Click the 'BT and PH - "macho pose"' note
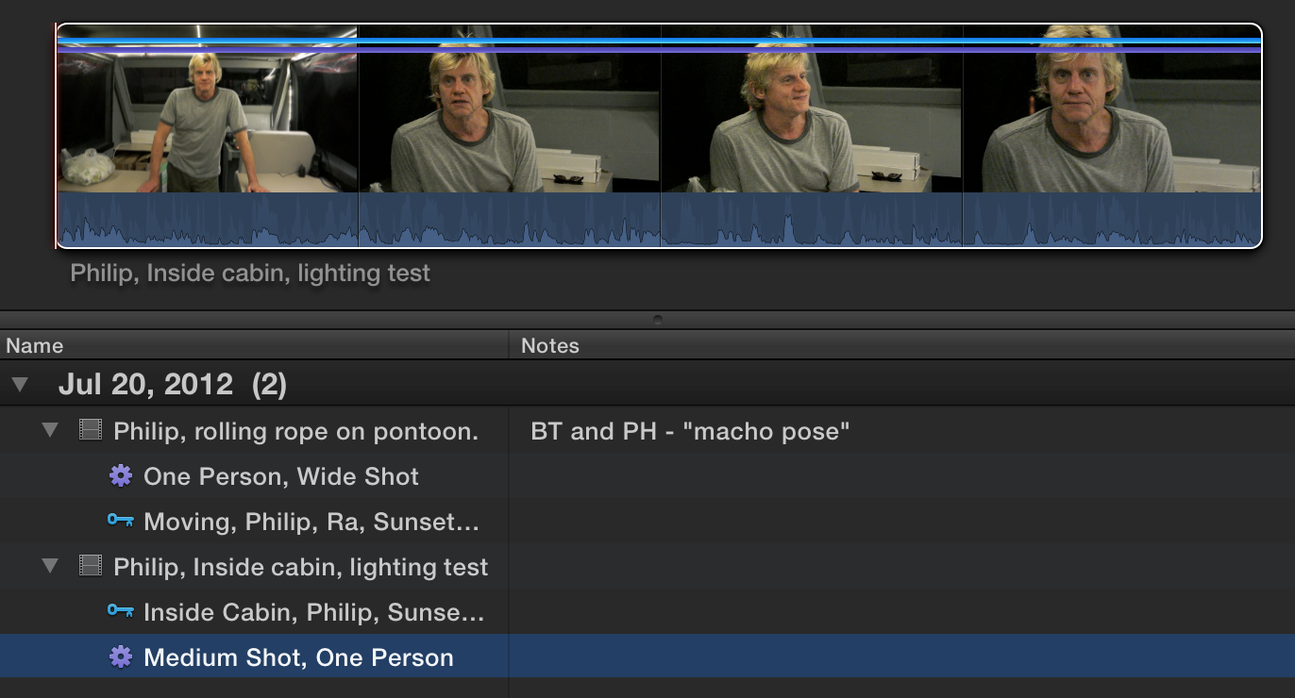1295x698 pixels. [690, 431]
